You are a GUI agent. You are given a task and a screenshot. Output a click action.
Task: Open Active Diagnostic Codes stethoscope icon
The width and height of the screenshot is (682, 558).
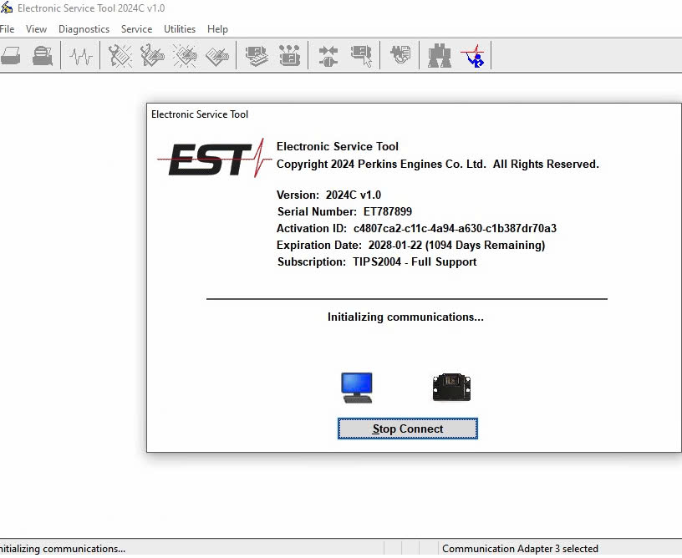(120, 57)
